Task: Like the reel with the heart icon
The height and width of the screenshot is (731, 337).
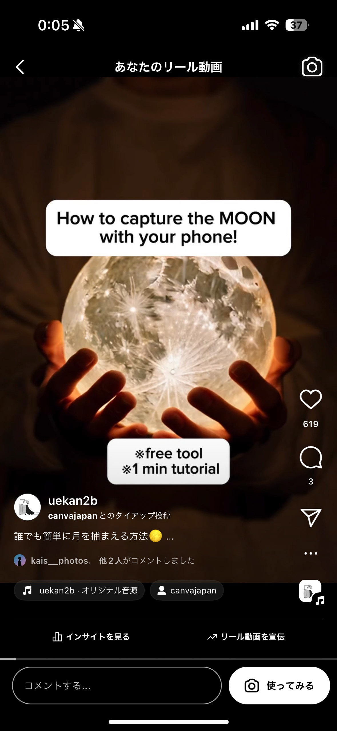Action: coord(311,399)
